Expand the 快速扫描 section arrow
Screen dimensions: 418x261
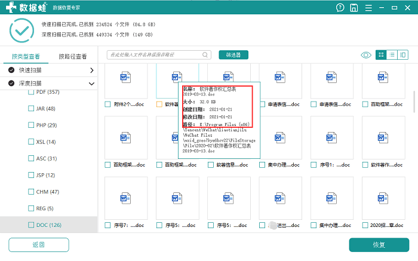click(x=92, y=70)
